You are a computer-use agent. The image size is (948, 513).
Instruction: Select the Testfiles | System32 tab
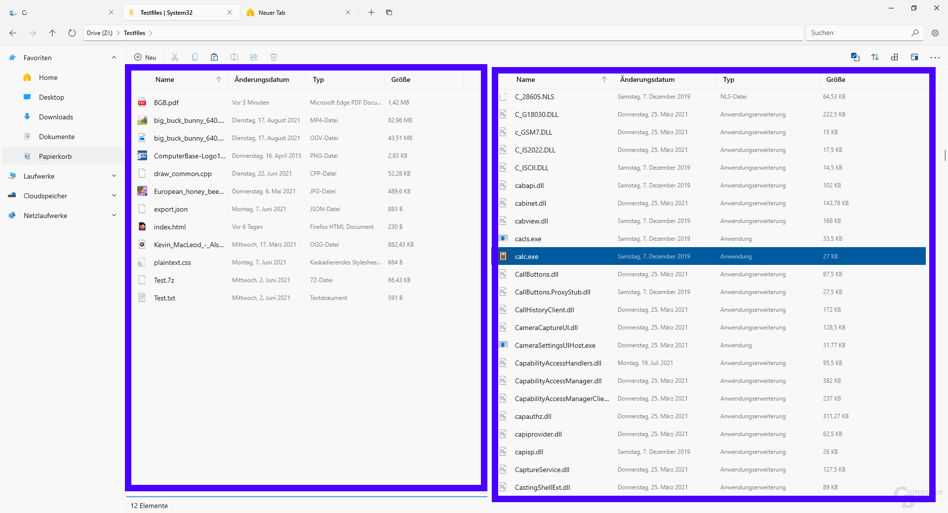pyautogui.click(x=180, y=12)
